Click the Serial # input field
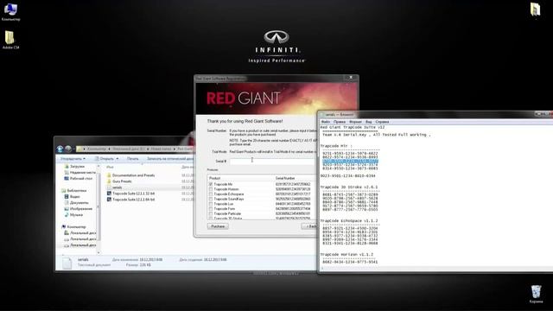 [272, 162]
